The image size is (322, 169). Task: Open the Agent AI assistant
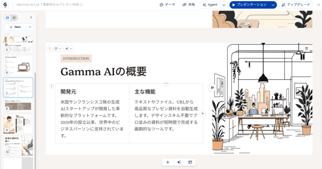click(x=210, y=5)
